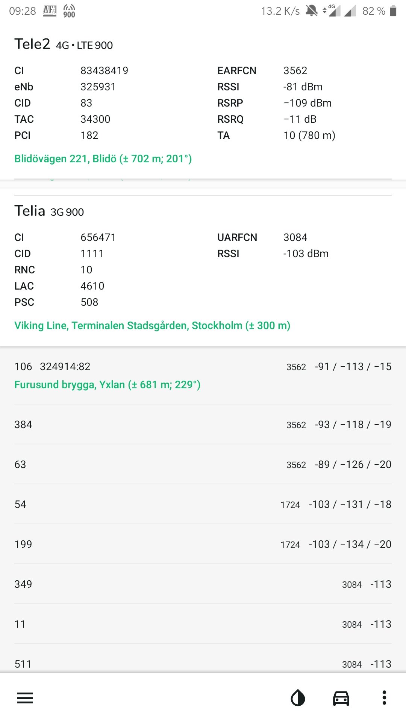Select the Telia 3G 900 header
This screenshot has width=406, height=723.
coord(49,211)
